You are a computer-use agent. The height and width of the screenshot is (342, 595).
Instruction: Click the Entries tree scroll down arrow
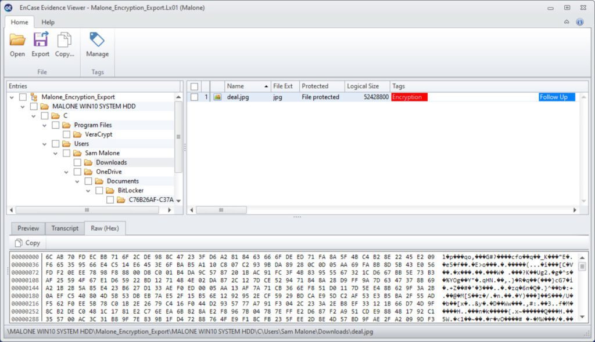pos(178,201)
